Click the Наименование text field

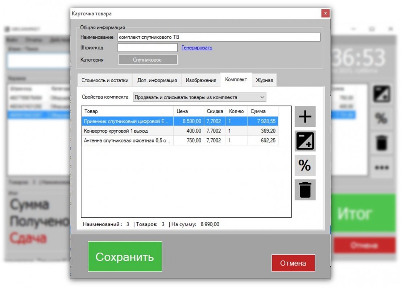[x=219, y=37]
